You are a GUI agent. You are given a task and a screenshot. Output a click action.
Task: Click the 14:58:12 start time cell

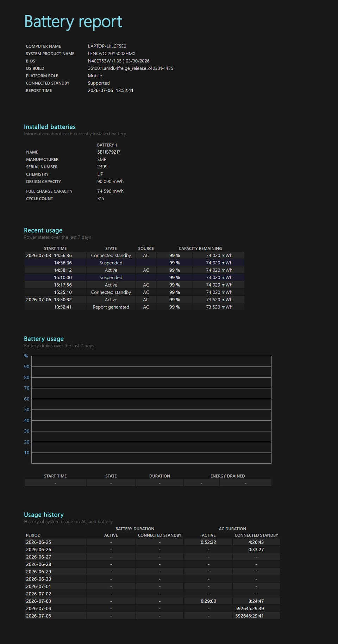(x=55, y=270)
